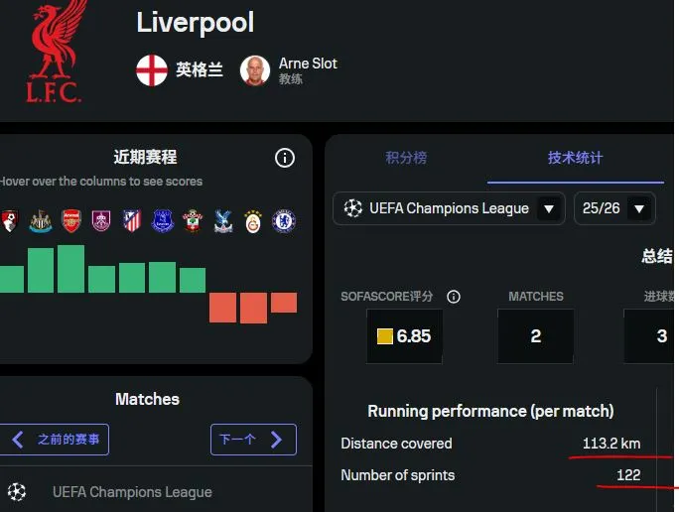Open Arne Slot coach profile link
The height and width of the screenshot is (512, 679).
(307, 64)
